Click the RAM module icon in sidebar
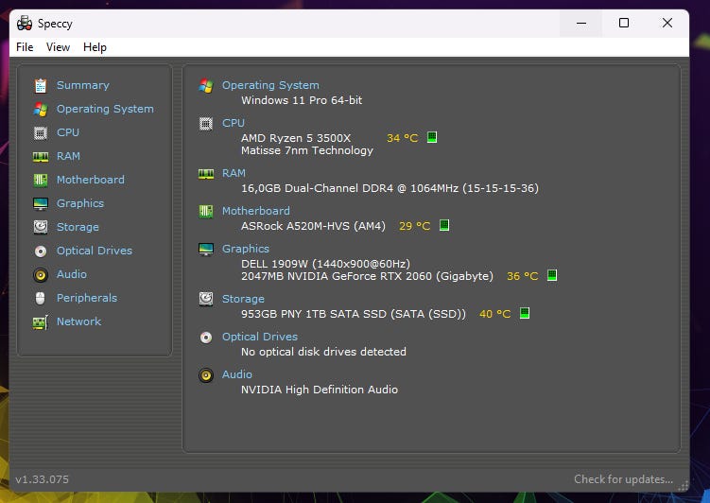 40,157
